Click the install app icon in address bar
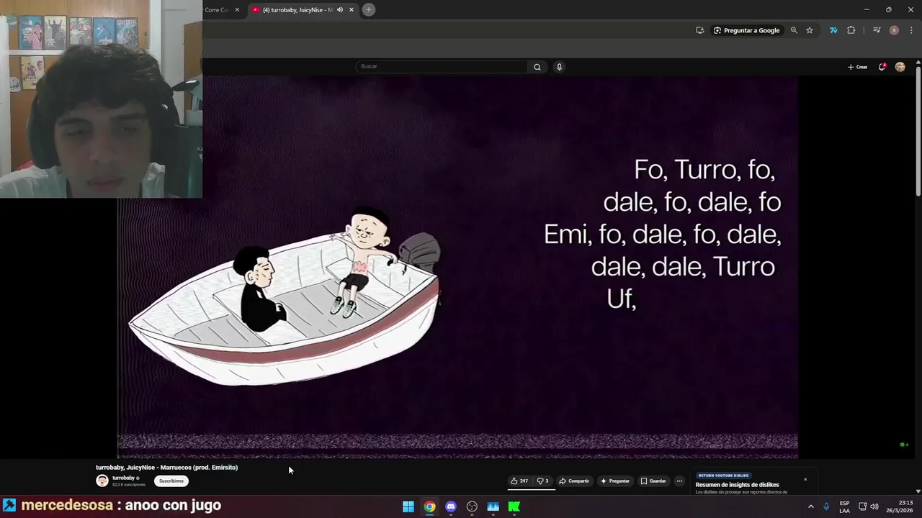This screenshot has height=518, width=922. (x=699, y=30)
